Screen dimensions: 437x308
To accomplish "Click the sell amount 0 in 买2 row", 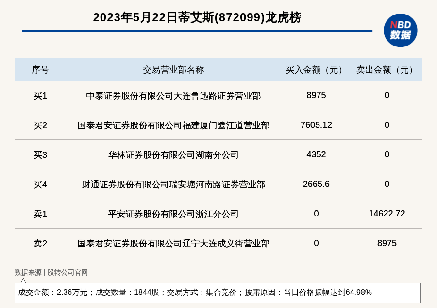I will pos(387,125).
